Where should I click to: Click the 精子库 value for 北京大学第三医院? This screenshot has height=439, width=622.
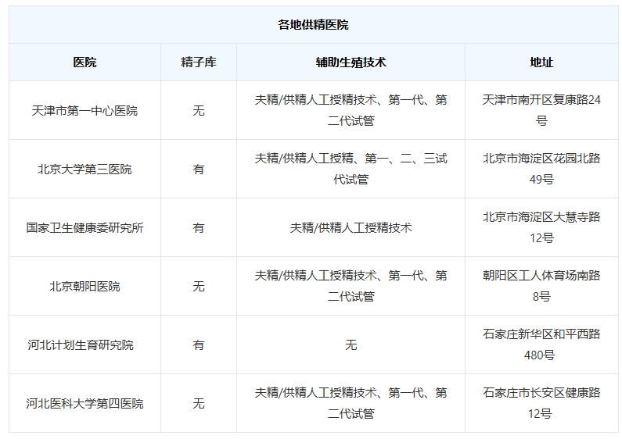click(x=199, y=170)
